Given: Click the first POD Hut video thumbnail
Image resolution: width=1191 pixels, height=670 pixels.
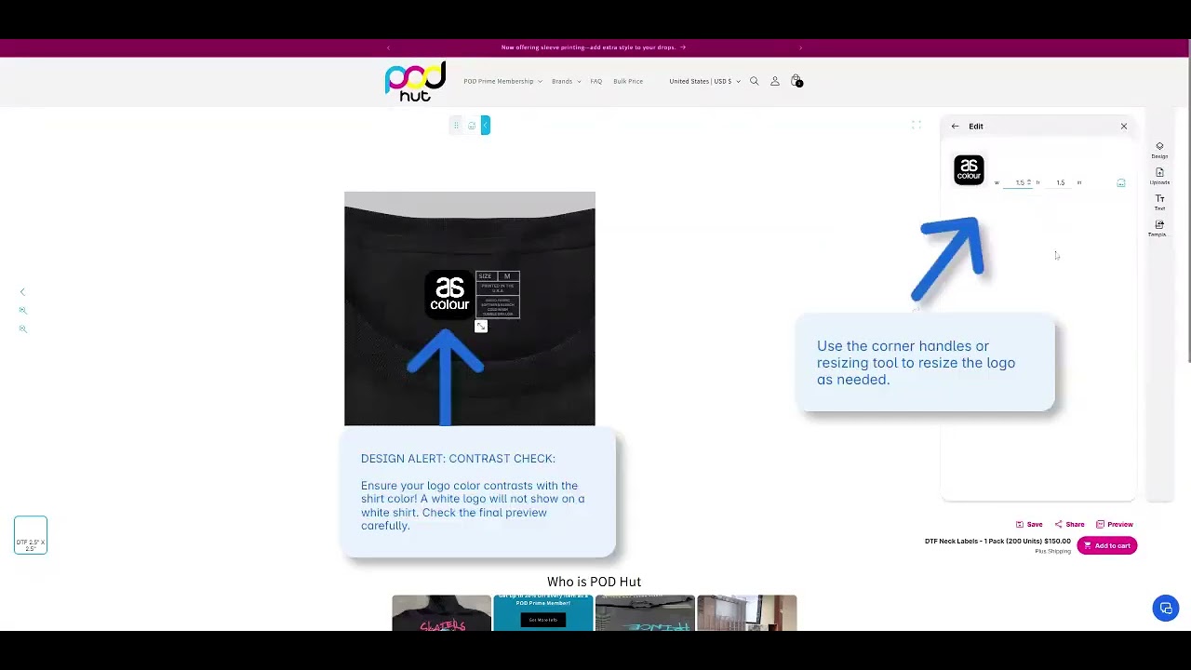Looking at the screenshot, I should [x=441, y=613].
